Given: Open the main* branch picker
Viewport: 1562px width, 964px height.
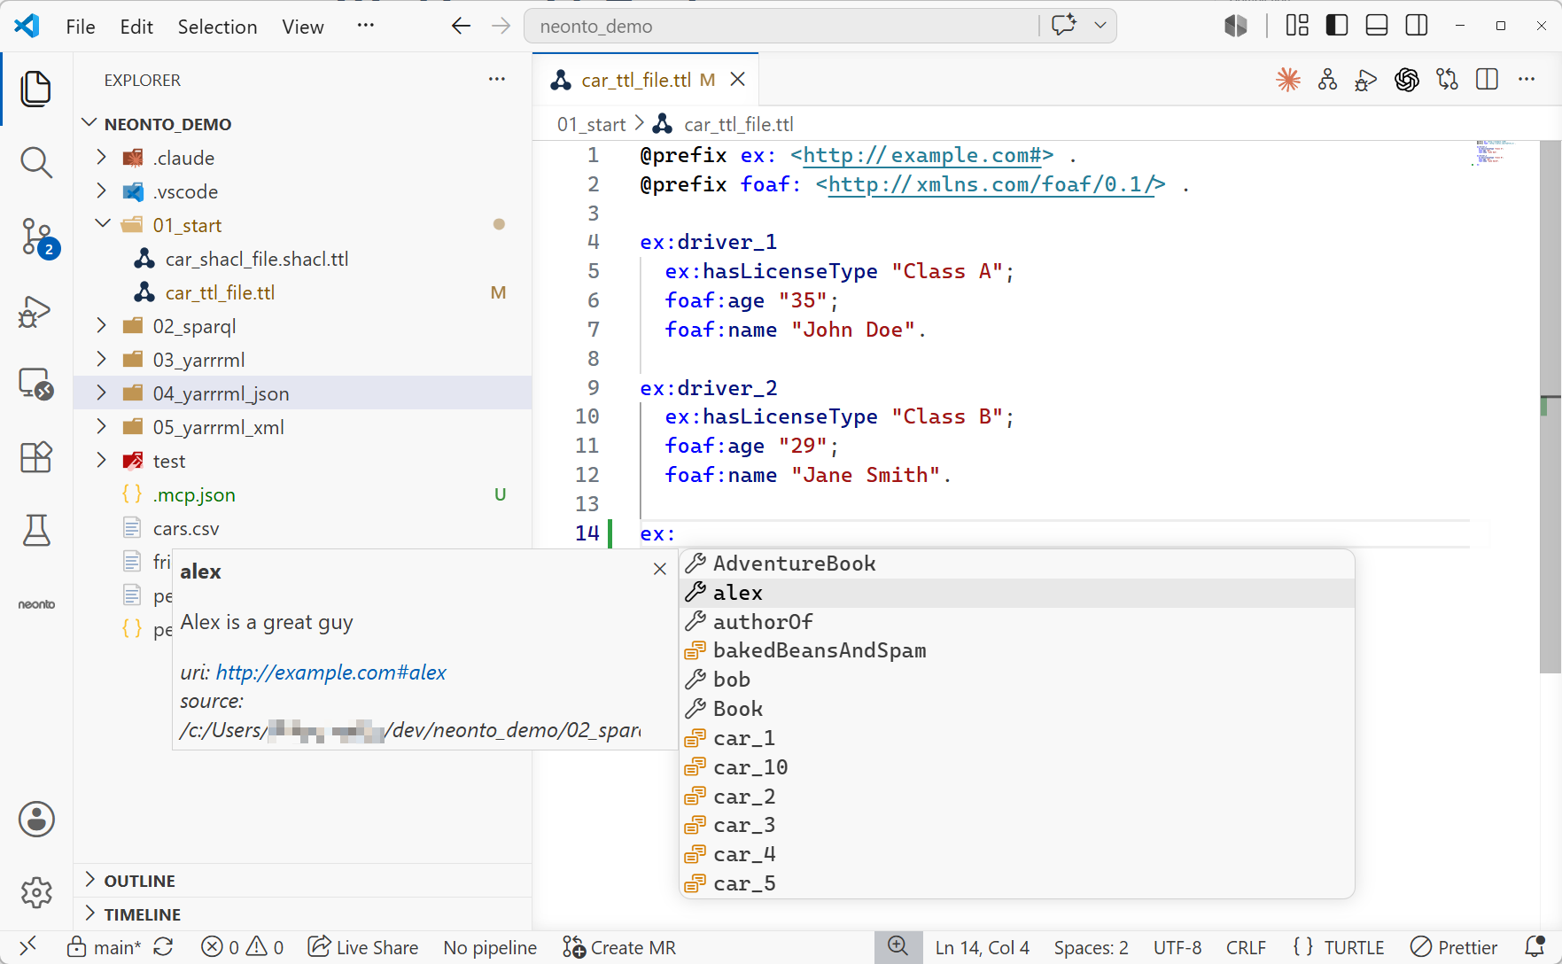Looking at the screenshot, I should 105,947.
